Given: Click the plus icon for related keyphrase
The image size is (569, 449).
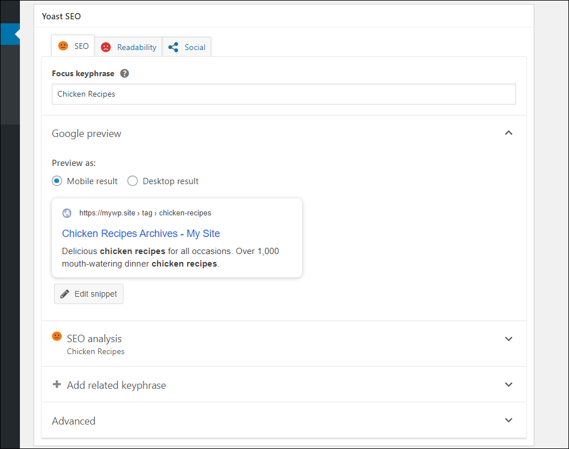Looking at the screenshot, I should pos(57,384).
